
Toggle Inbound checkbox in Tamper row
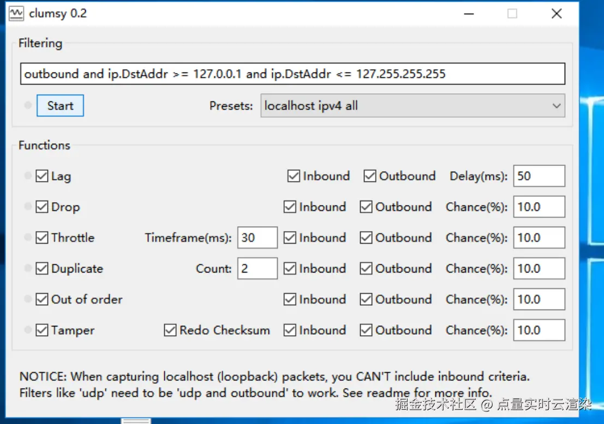pyautogui.click(x=290, y=330)
